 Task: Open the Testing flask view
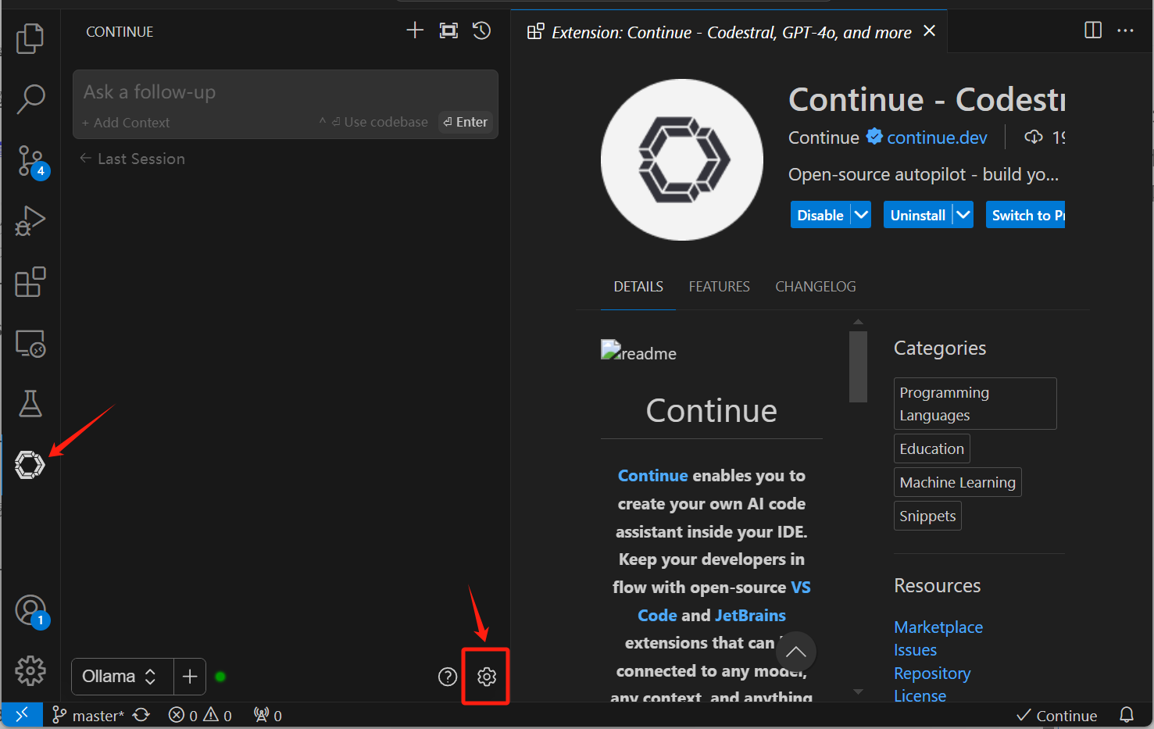(30, 404)
